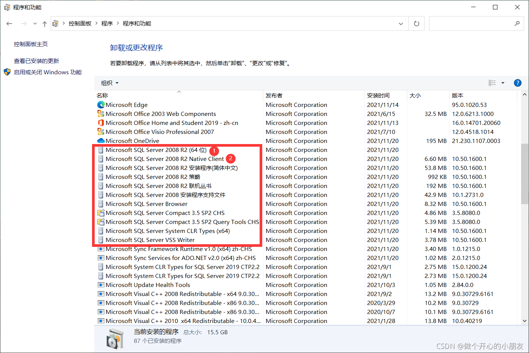Screen dimensions: 529x353
Task: Click the Forward navigation arrow
Action: click(24, 24)
